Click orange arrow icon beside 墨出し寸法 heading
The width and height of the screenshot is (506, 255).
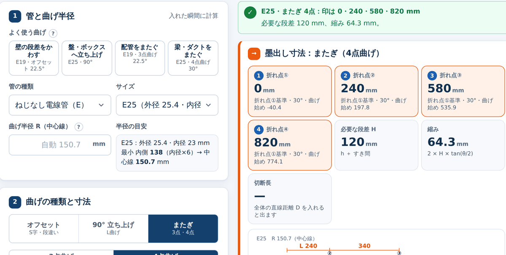point(254,53)
